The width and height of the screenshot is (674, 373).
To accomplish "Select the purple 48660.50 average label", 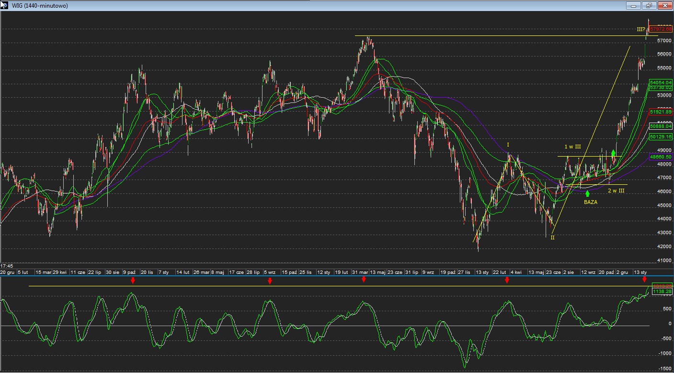I will pyautogui.click(x=661, y=157).
